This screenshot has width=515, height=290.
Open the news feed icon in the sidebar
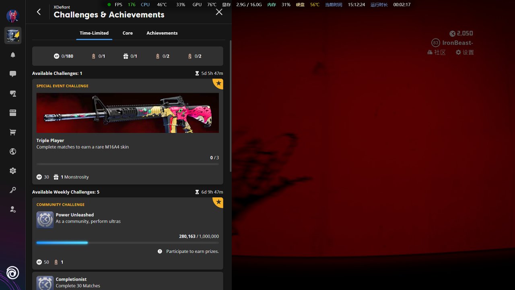pos(13,113)
